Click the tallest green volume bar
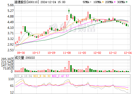Screen dimensions: 134x94 (71, 69)
